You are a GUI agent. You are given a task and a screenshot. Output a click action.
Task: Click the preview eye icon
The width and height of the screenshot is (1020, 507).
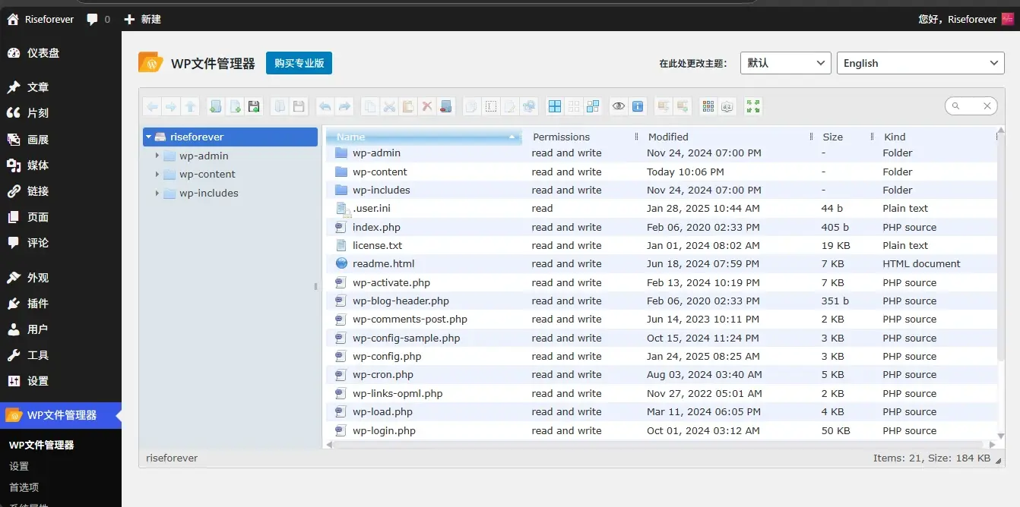619,106
